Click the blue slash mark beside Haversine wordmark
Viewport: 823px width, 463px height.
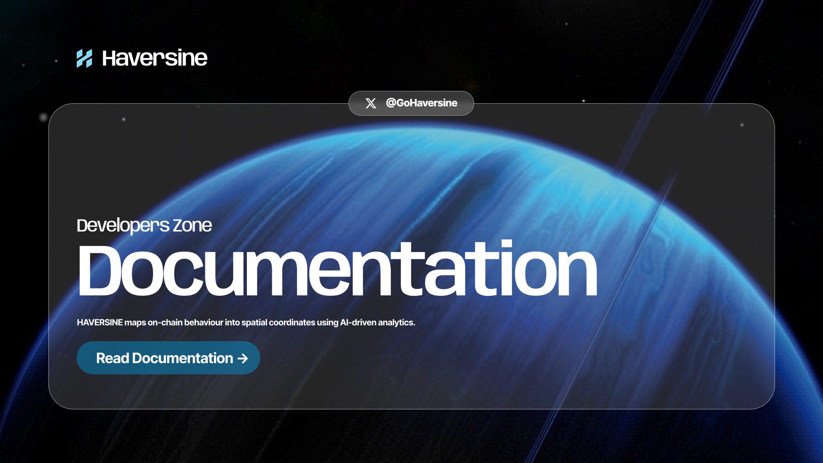[x=84, y=58]
